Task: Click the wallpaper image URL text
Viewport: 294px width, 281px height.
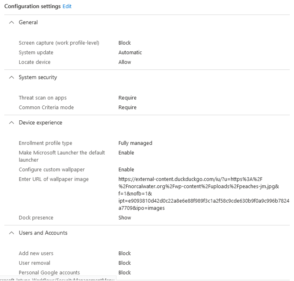Action: [199, 194]
